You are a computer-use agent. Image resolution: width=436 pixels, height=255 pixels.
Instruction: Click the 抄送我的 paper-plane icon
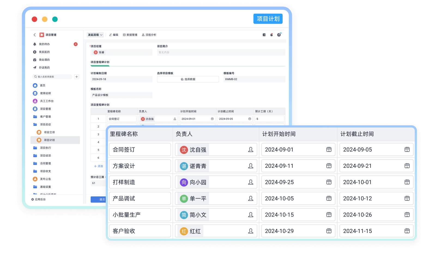tap(35, 67)
